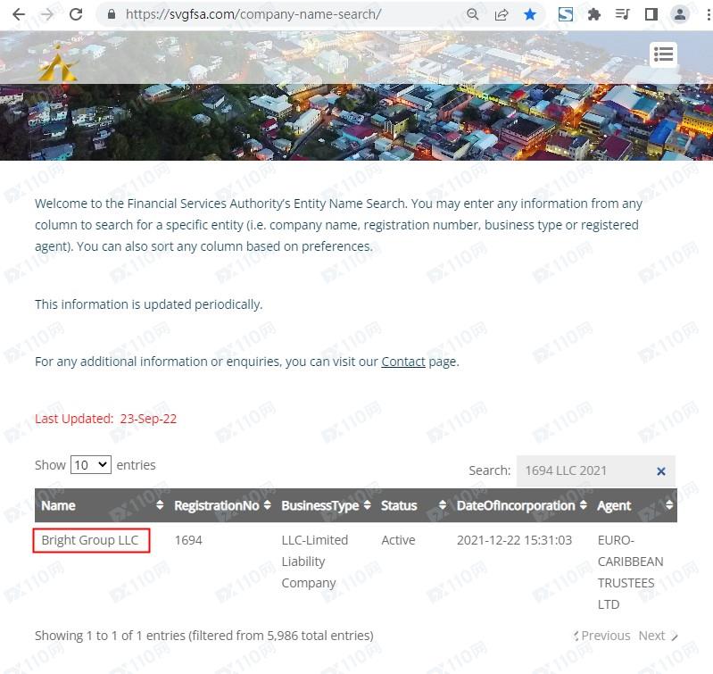The height and width of the screenshot is (674, 713).
Task: Open the site hamburger menu icon
Action: click(663, 54)
